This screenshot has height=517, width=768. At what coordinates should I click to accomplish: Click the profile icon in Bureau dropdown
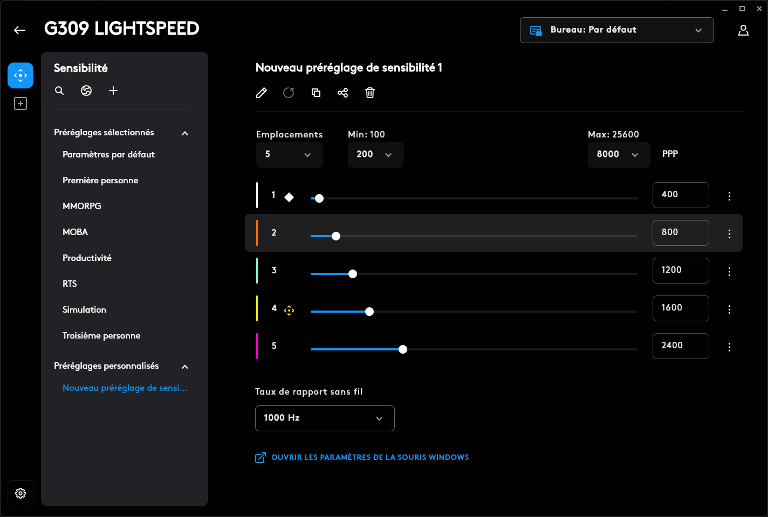(x=536, y=30)
